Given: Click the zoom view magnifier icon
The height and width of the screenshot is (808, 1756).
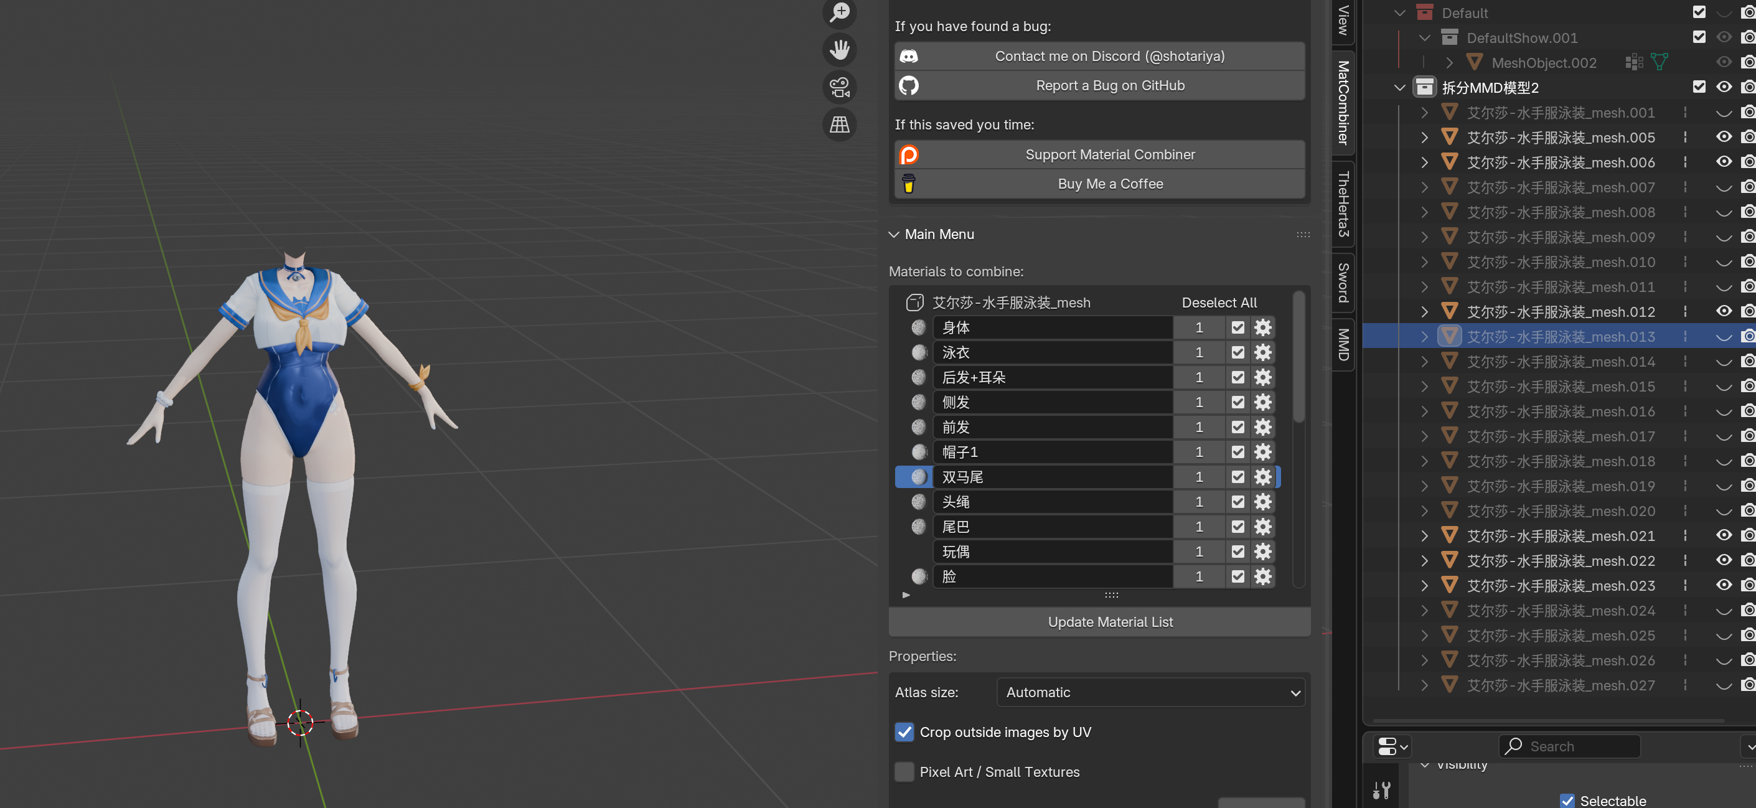Looking at the screenshot, I should pos(840,12).
